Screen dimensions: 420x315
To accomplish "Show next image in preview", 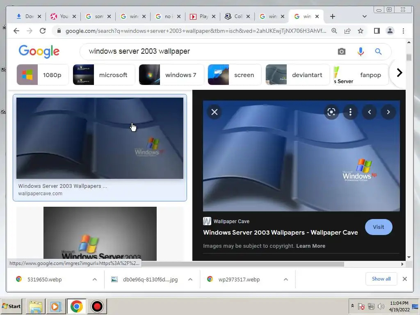I will [x=388, y=112].
